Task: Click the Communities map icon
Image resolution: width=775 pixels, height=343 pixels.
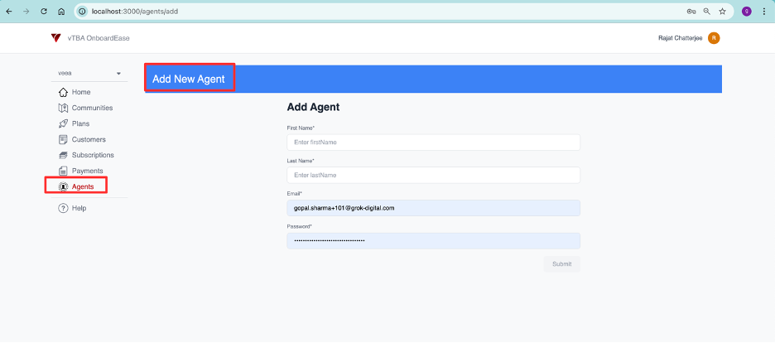Action: (x=63, y=108)
